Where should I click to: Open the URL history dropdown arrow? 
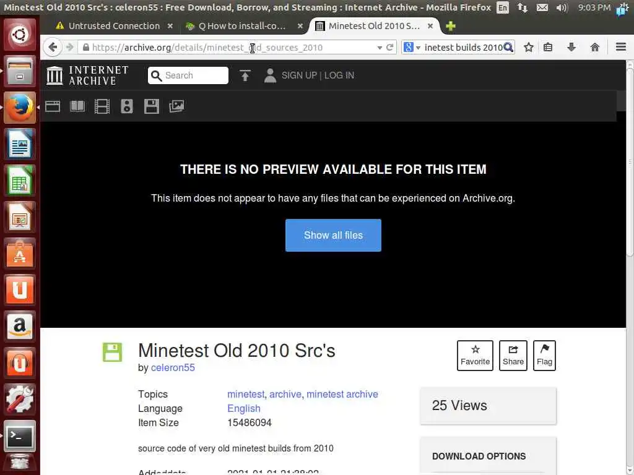click(380, 48)
